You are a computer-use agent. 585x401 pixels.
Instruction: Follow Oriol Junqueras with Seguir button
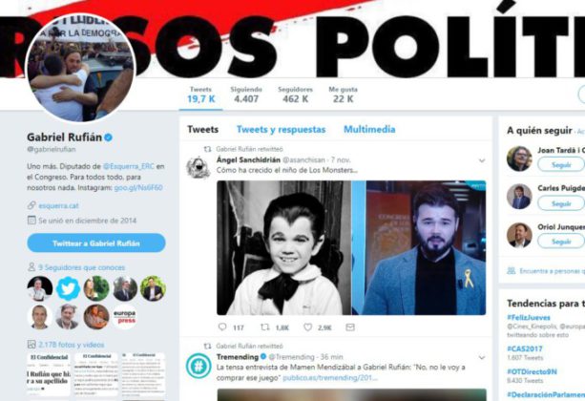pyautogui.click(x=561, y=242)
